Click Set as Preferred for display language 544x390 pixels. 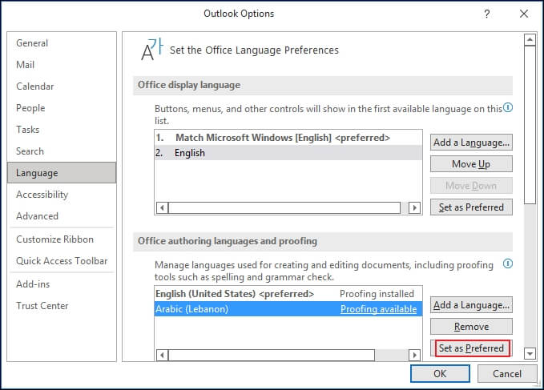click(x=471, y=207)
